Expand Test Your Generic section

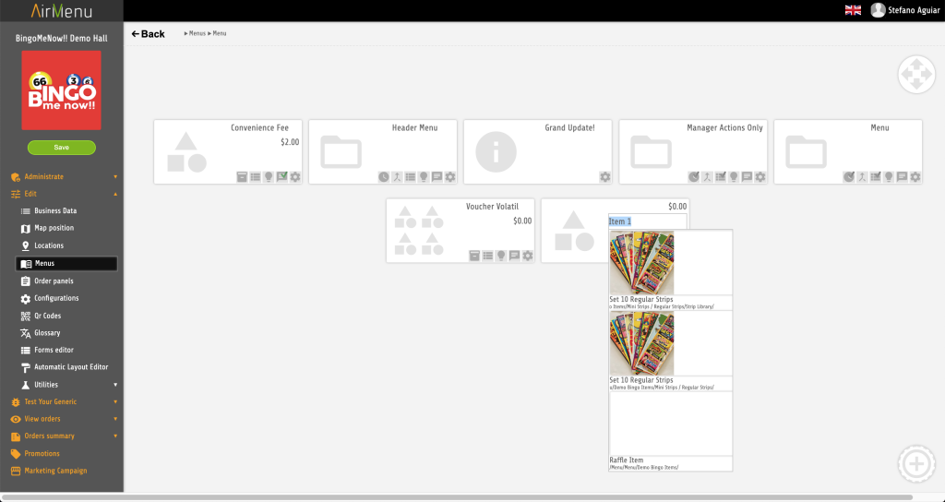tap(62, 402)
